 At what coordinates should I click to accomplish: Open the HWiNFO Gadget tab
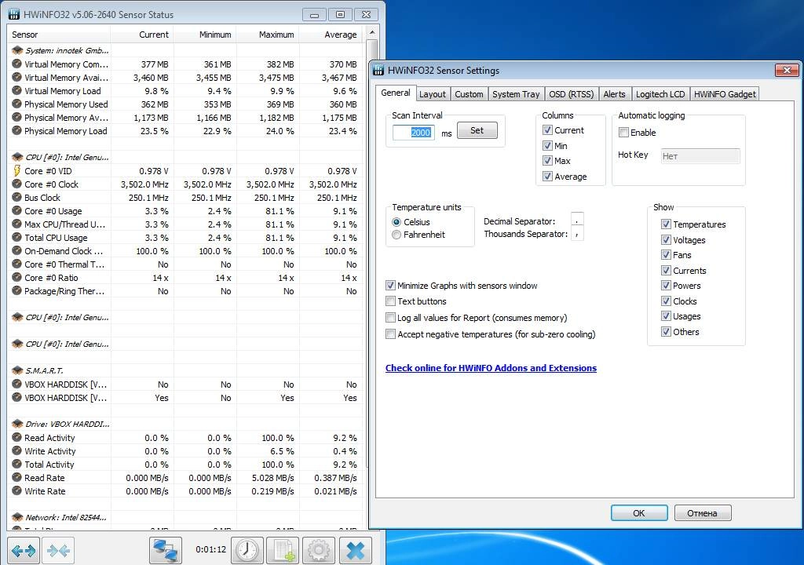coord(725,94)
